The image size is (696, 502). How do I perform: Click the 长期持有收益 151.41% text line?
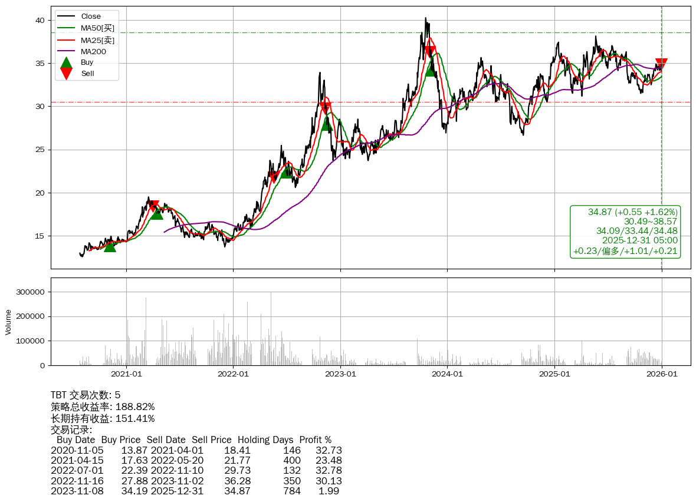(x=103, y=419)
